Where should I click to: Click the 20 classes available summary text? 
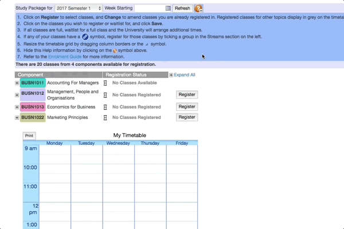click(x=86, y=65)
